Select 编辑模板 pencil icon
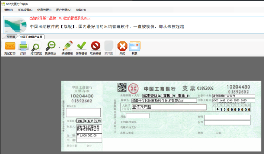The image size is (264, 154). (x=67, y=46)
